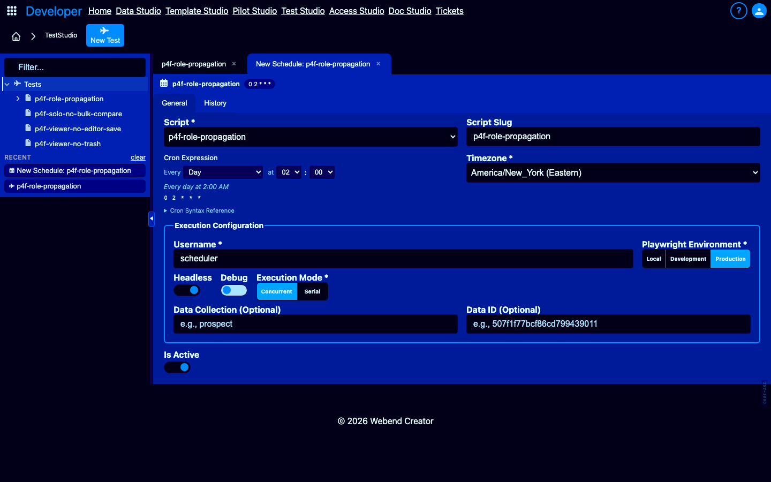771x482 pixels.
Task: Click the cron badge 0 2 * * *
Action: (x=260, y=84)
